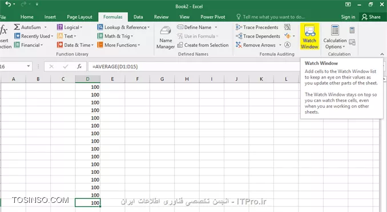387x212 pixels.
Task: Open the Customize Quick Access Toolbar arrow
Action: tap(37, 4)
